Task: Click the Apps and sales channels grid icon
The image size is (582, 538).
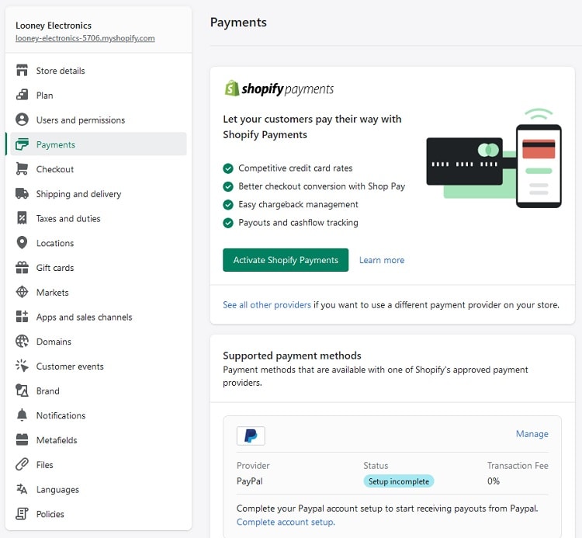Action: (22, 316)
